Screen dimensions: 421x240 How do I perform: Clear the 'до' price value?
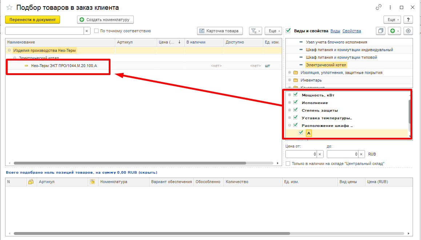click(x=361, y=154)
